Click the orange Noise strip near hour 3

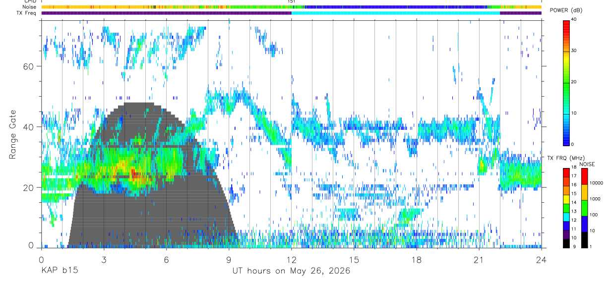[104, 7]
